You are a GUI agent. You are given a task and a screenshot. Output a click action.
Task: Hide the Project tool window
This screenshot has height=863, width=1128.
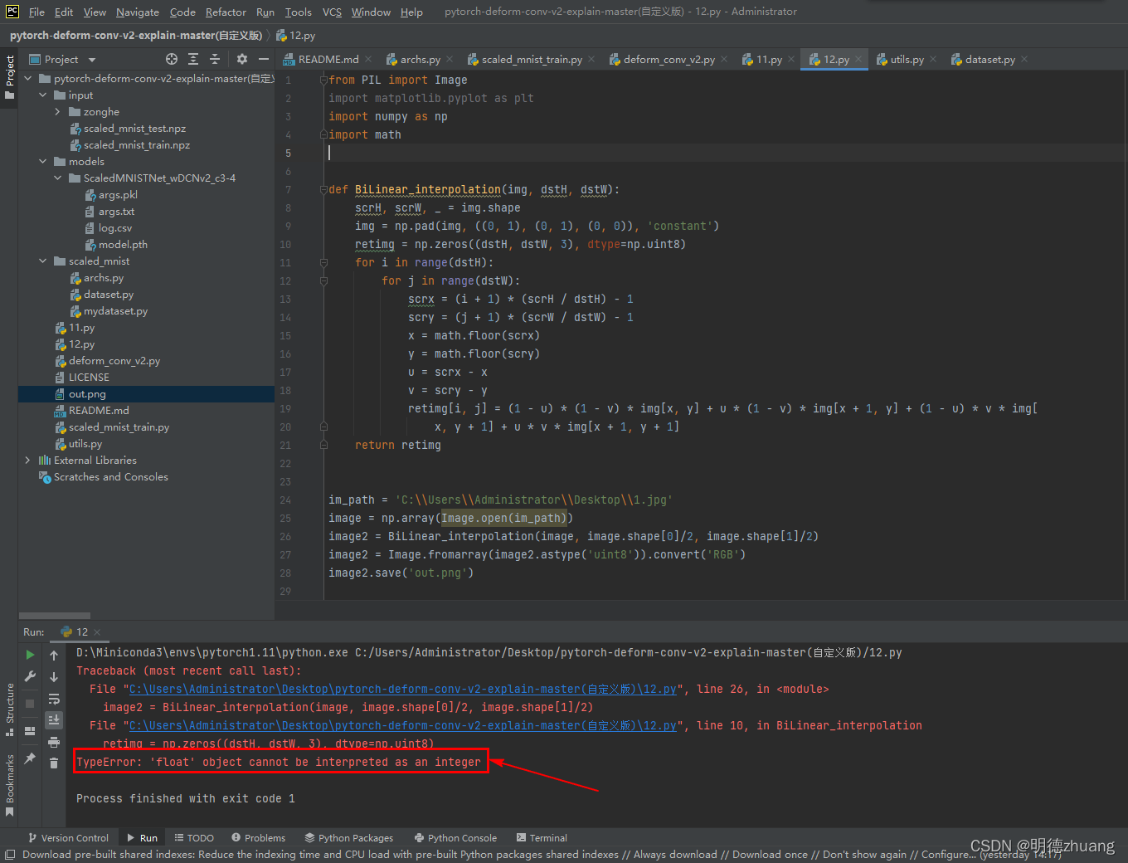[x=264, y=59]
